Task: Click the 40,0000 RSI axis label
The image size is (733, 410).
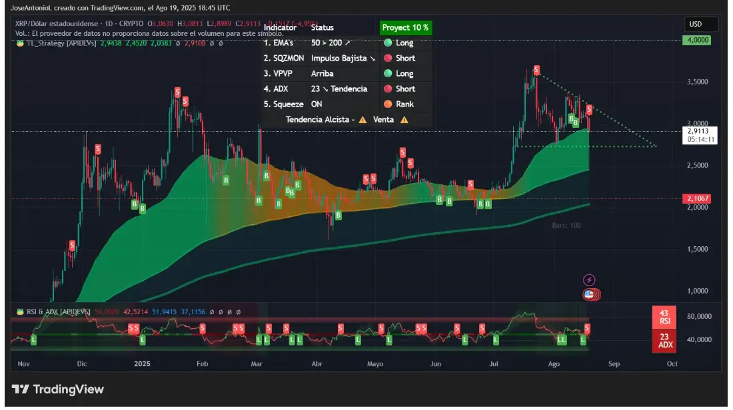Action: point(699,339)
